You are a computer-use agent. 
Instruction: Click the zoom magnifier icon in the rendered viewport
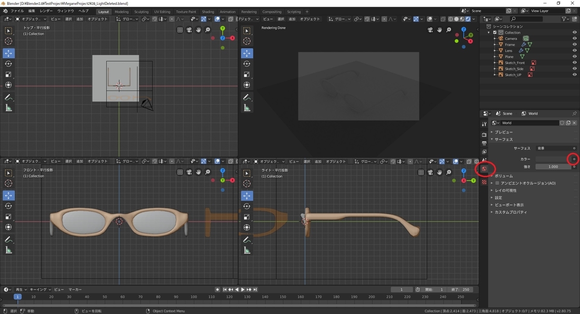[x=448, y=29]
